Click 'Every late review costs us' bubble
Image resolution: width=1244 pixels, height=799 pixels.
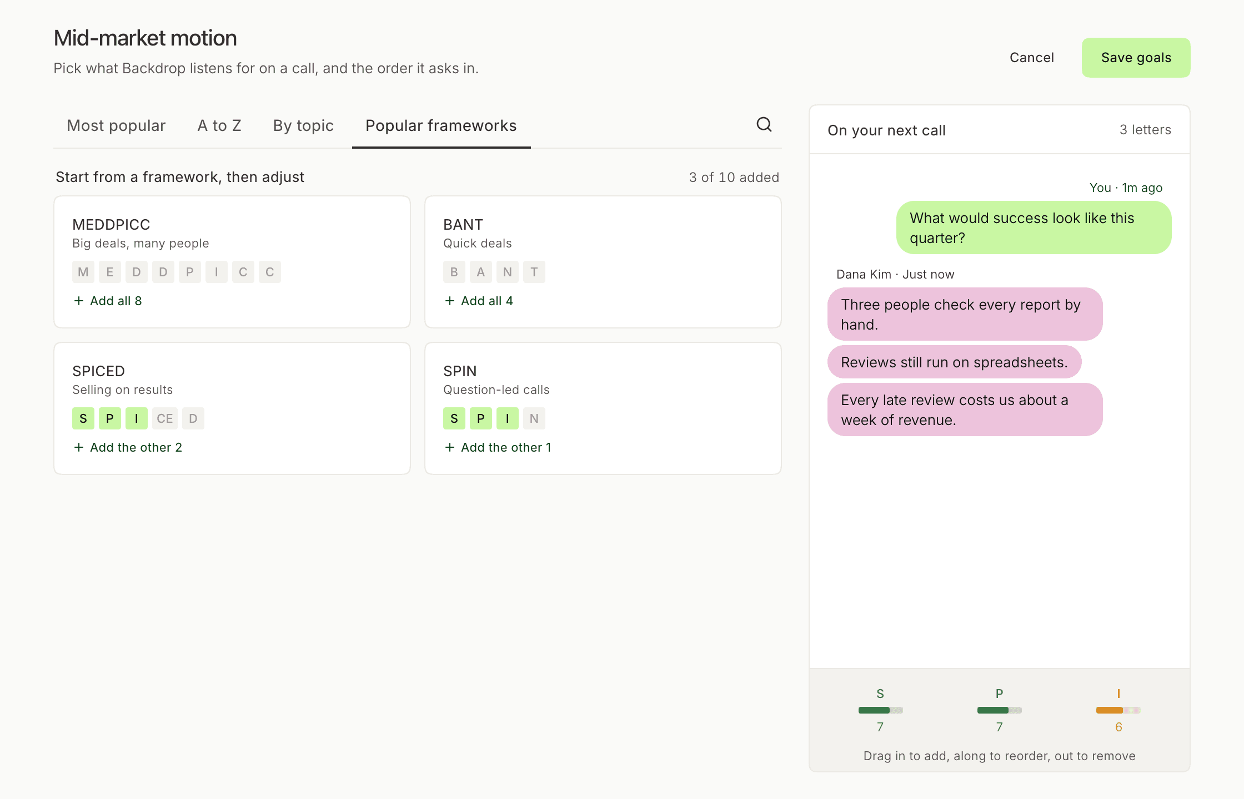(965, 409)
